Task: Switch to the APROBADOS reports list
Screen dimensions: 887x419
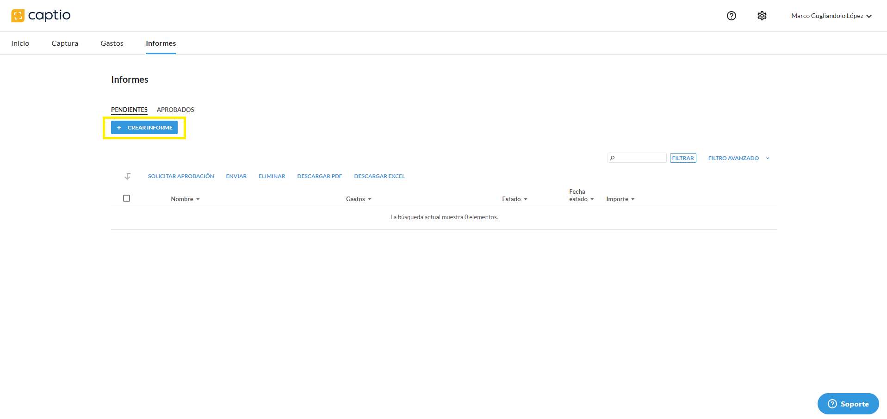Action: (x=175, y=110)
